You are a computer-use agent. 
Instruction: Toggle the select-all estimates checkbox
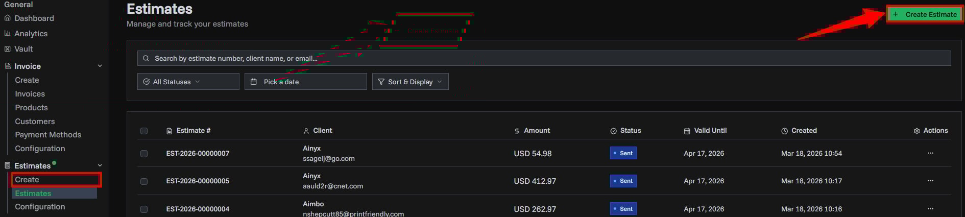[144, 131]
